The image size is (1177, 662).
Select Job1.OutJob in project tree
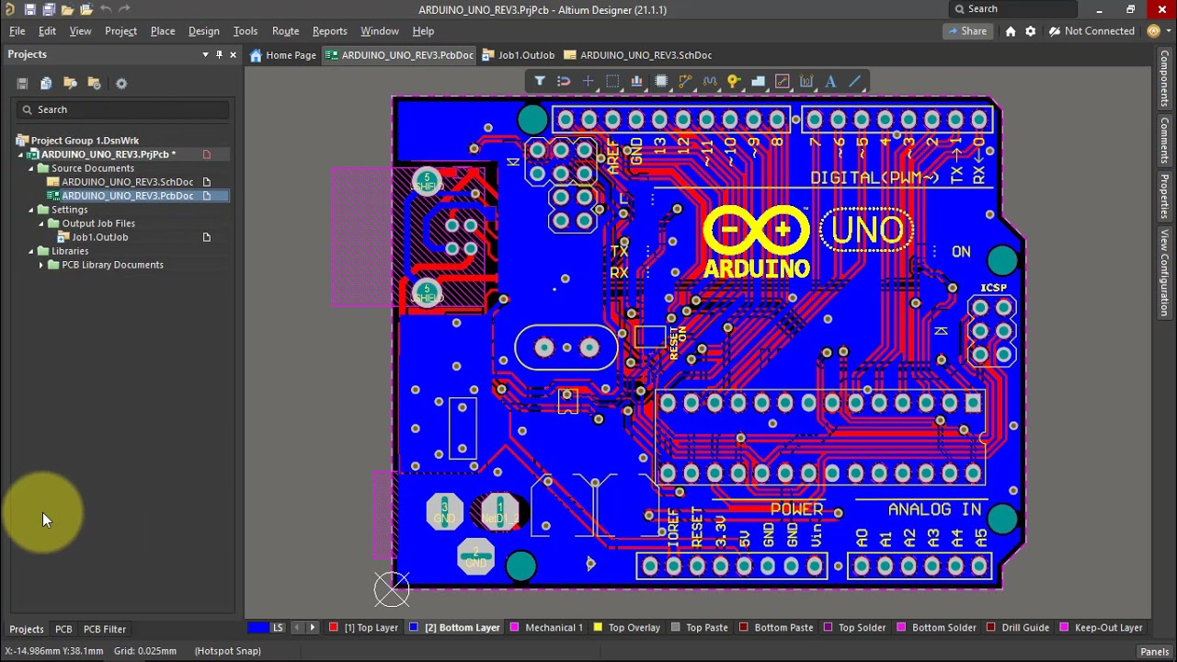100,237
